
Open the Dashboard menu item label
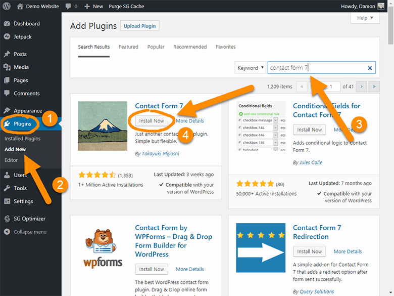pos(27,23)
